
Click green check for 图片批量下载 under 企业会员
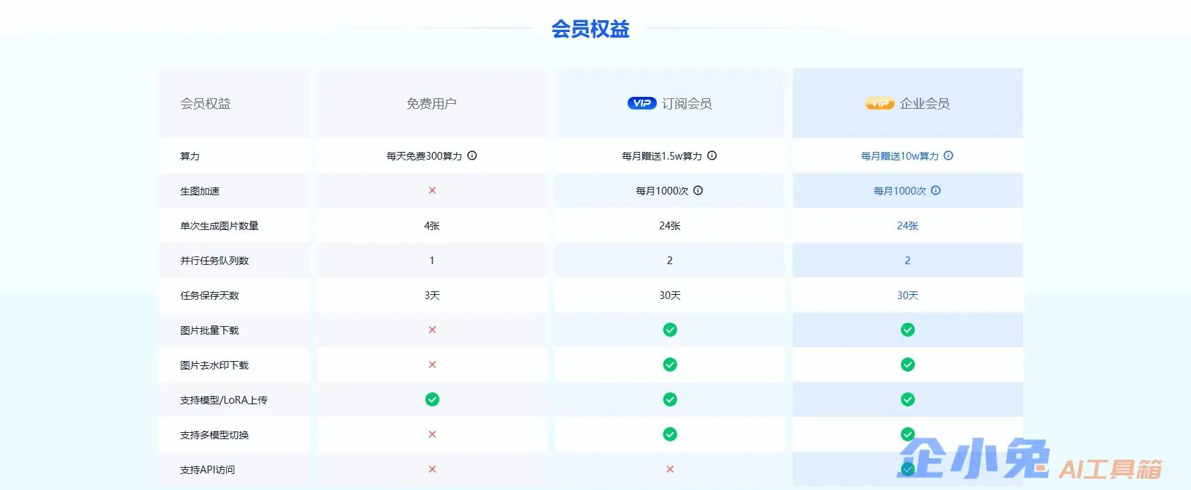[x=908, y=330]
